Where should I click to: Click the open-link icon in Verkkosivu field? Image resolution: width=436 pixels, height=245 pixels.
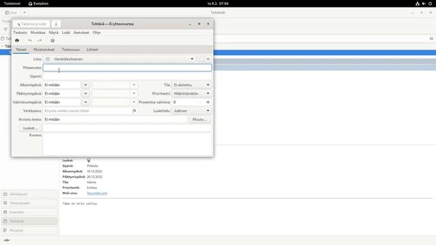134,110
